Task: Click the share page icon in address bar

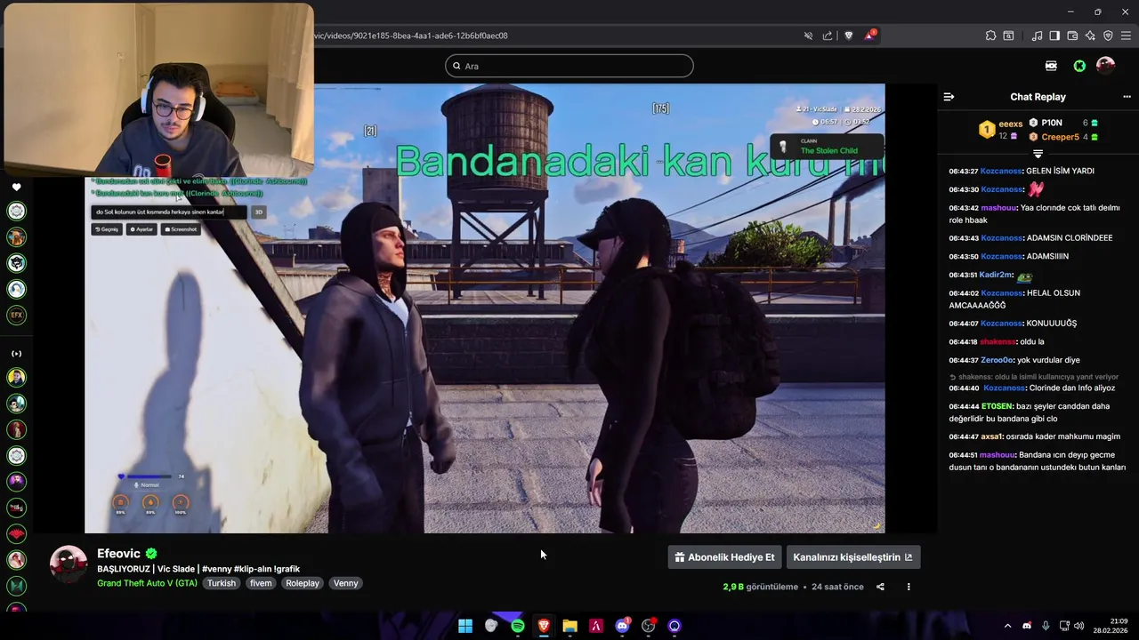Action: pyautogui.click(x=828, y=36)
